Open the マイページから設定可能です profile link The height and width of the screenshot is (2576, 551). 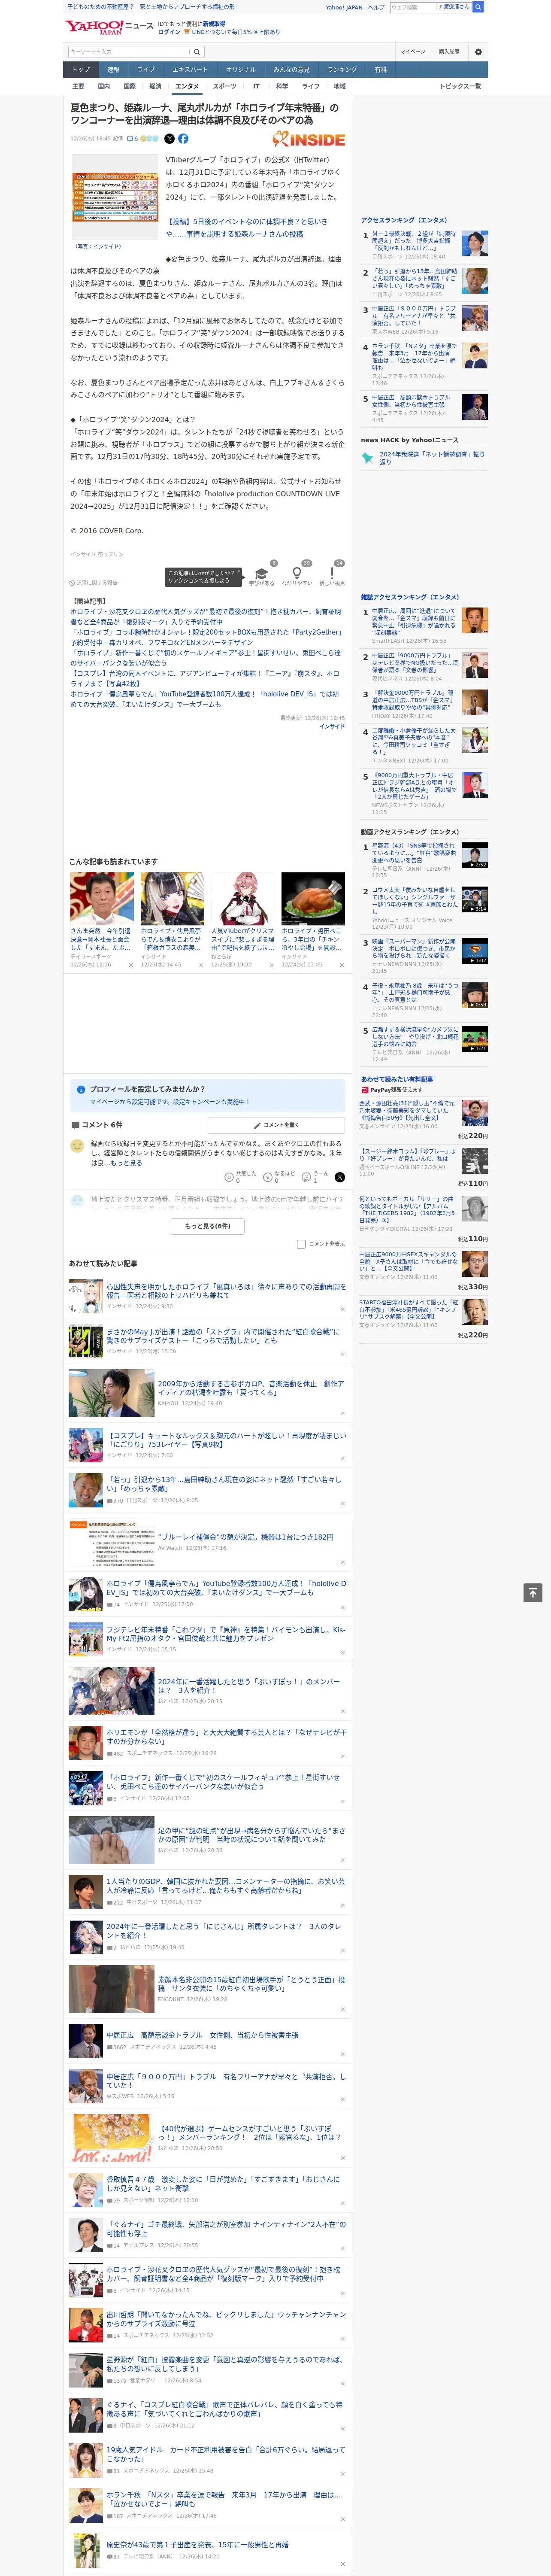[169, 1102]
